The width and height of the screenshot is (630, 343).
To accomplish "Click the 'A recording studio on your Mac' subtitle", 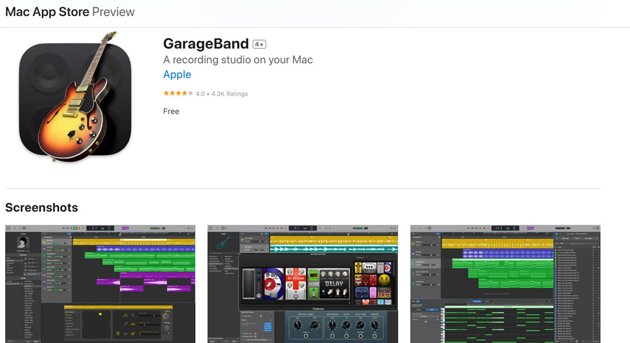I will point(238,60).
